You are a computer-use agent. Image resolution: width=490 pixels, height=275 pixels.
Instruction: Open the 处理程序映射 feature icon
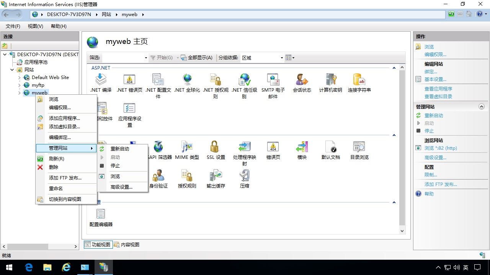pyautogui.click(x=244, y=154)
